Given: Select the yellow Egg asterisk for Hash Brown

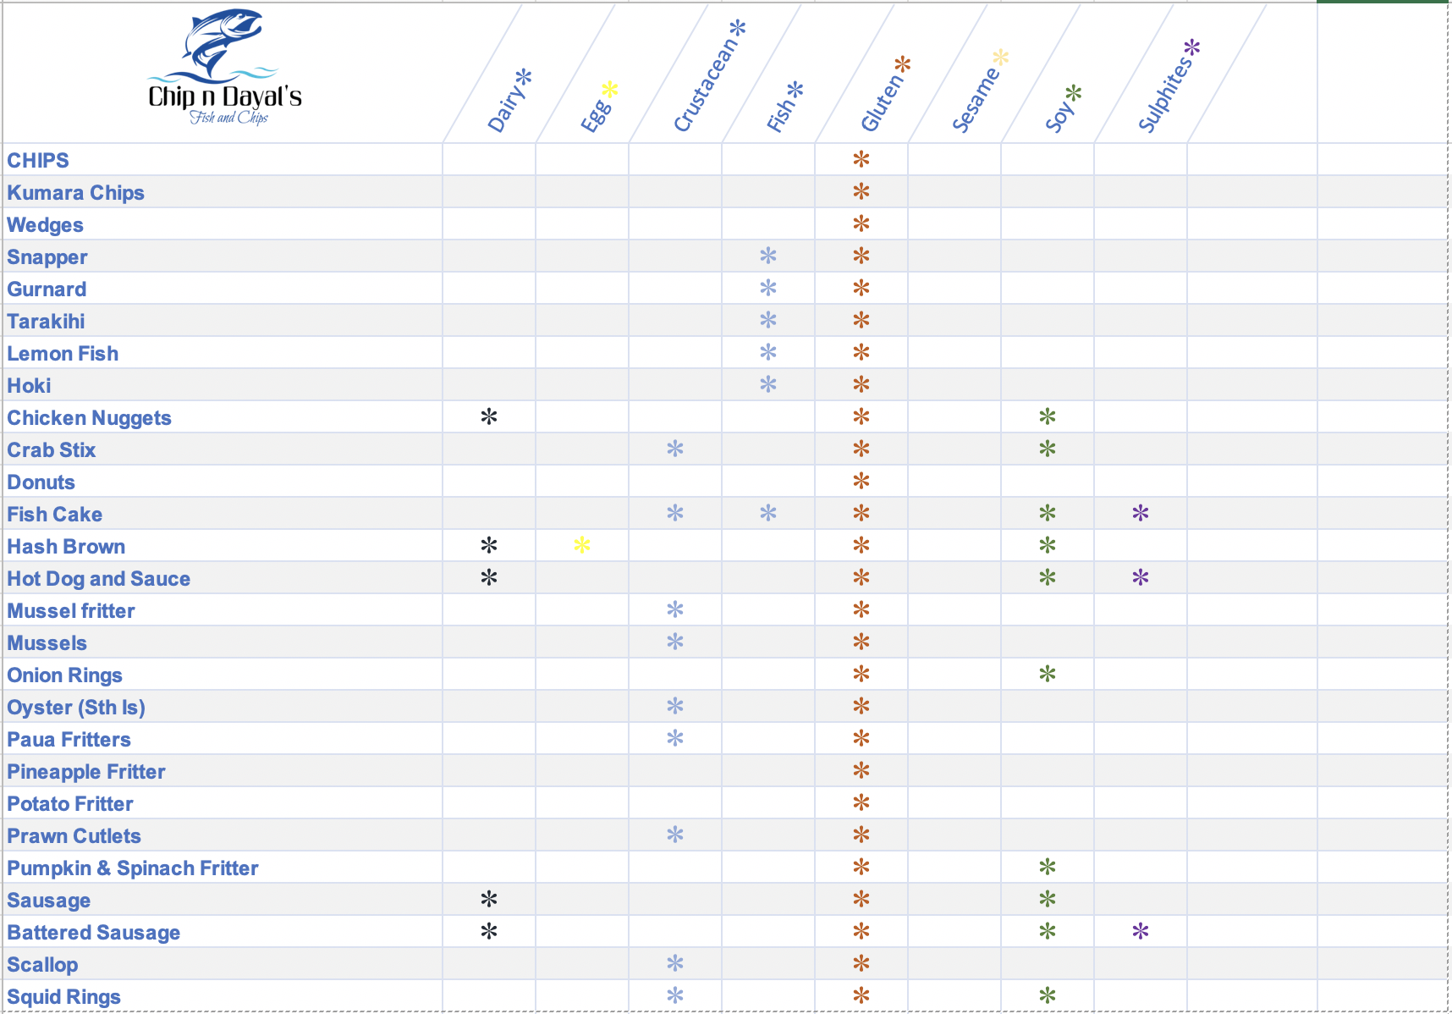Looking at the screenshot, I should (x=582, y=545).
